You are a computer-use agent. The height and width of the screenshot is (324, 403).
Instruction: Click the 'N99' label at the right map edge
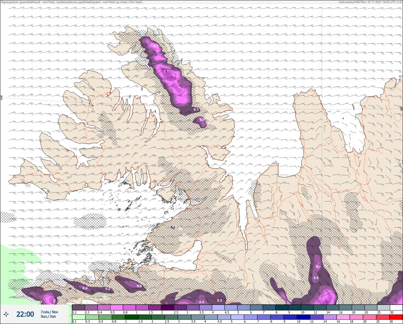click(401, 109)
